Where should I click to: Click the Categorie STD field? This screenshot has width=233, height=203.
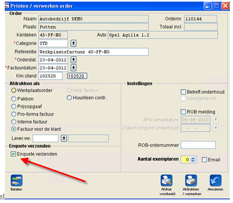(x=53, y=43)
